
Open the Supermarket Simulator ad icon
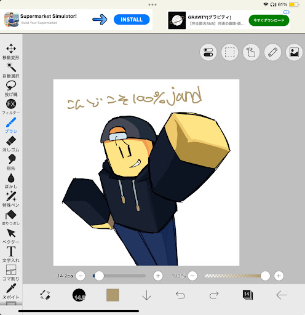tap(12, 20)
